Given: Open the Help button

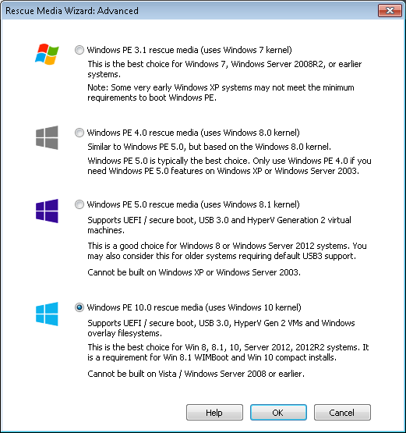Looking at the screenshot, I should pyautogui.click(x=214, y=413).
